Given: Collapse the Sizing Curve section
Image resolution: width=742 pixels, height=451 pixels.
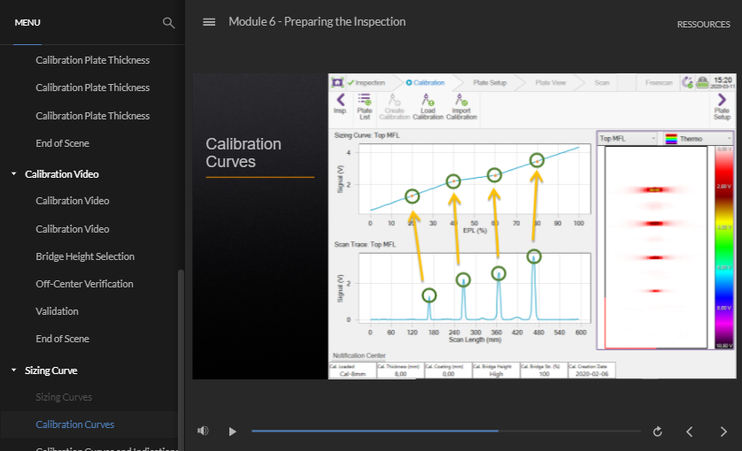Looking at the screenshot, I should click(14, 371).
